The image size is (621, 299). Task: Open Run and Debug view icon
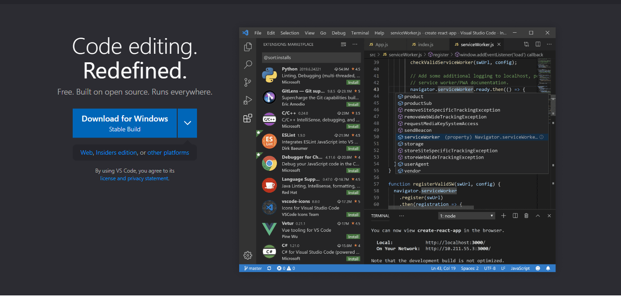[x=248, y=100]
